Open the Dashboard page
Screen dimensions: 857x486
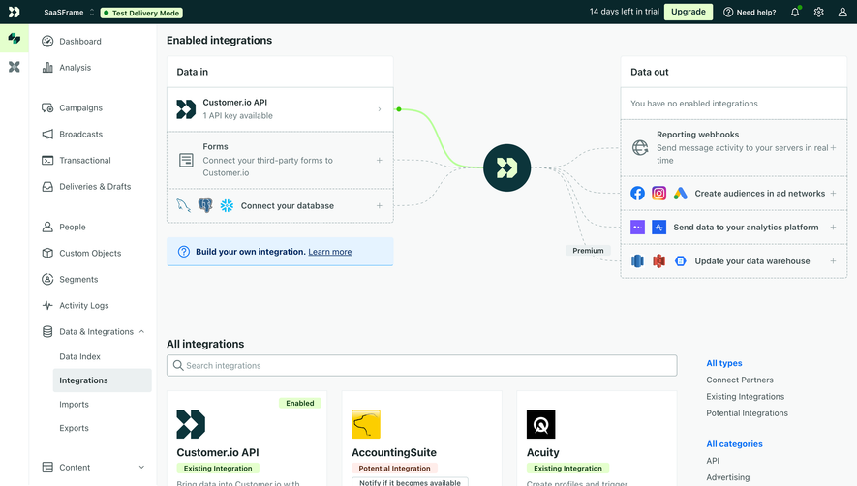click(80, 41)
